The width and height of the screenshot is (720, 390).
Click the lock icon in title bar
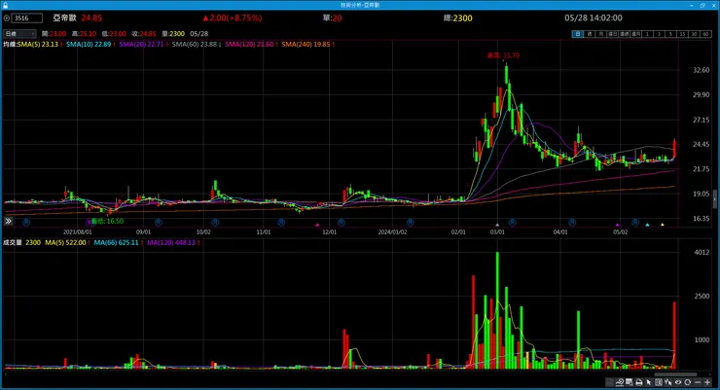pyautogui.click(x=5, y=5)
